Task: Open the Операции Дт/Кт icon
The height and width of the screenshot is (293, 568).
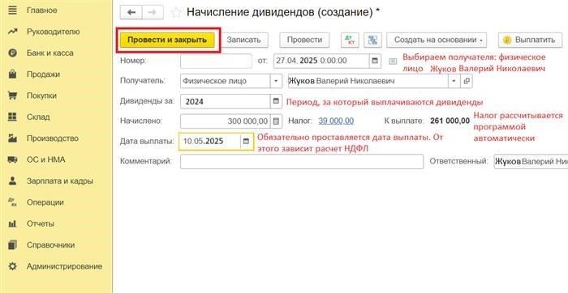Action: pyautogui.click(x=13, y=202)
